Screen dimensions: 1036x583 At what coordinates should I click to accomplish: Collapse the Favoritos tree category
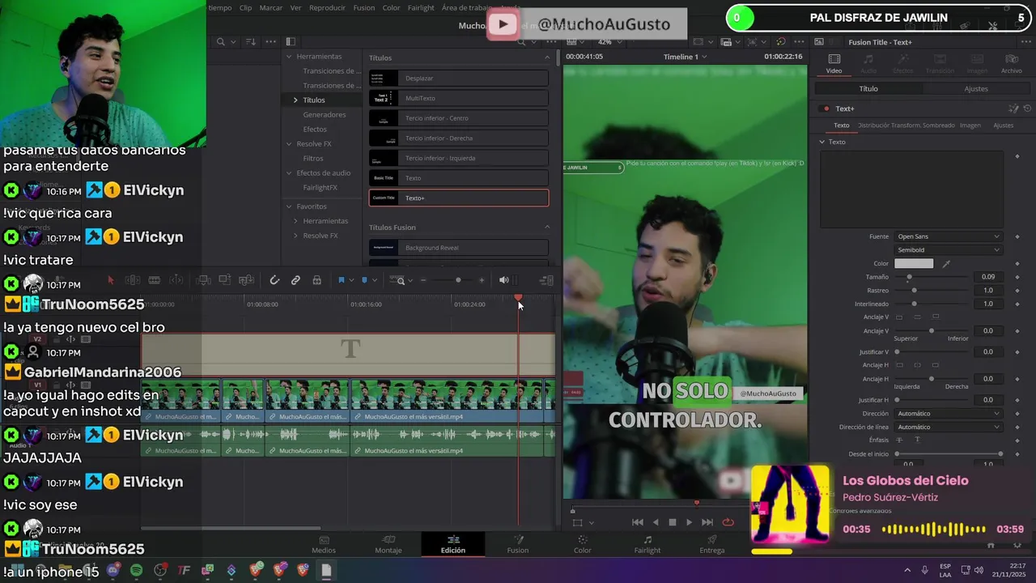[x=289, y=206]
